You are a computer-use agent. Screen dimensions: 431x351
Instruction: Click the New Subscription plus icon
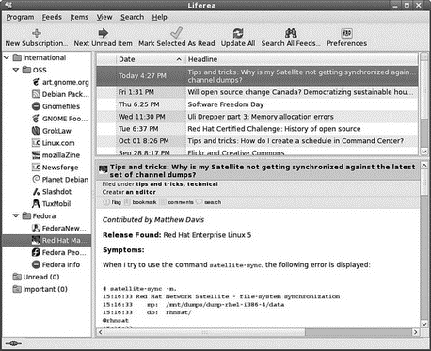37,33
